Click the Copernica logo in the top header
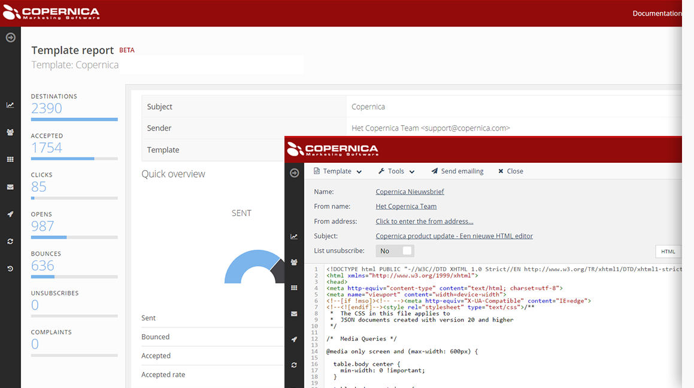The height and width of the screenshot is (388, 694). tap(51, 13)
